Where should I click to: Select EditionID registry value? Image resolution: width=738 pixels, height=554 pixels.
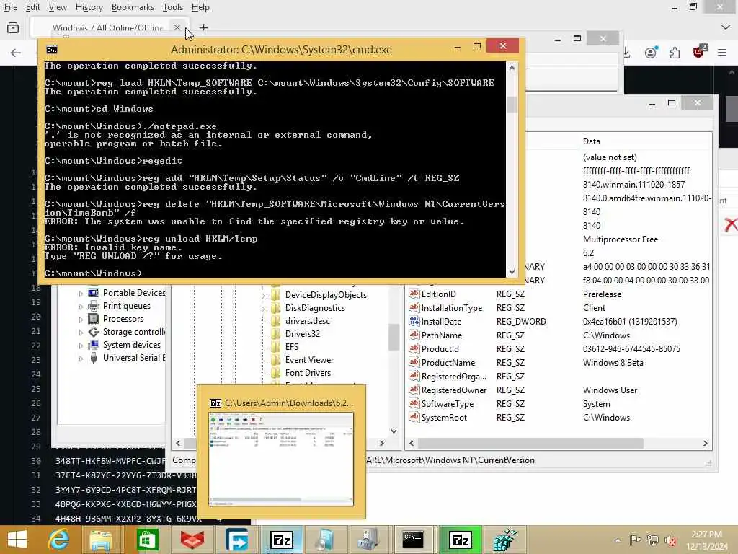click(x=438, y=294)
